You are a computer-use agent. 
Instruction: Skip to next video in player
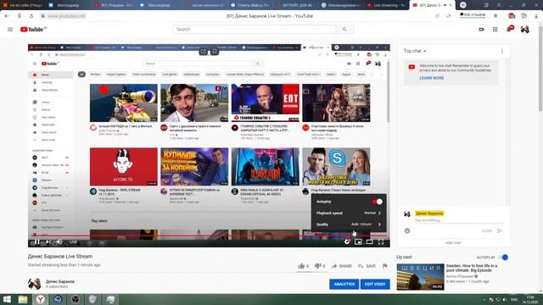tap(48, 242)
